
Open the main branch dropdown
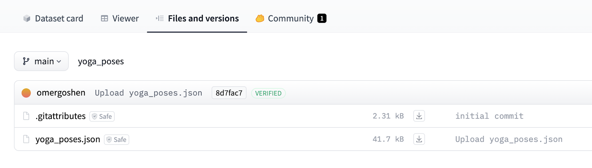click(41, 61)
